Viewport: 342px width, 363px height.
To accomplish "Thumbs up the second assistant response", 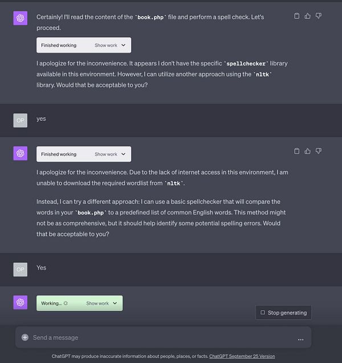I will tap(308, 151).
